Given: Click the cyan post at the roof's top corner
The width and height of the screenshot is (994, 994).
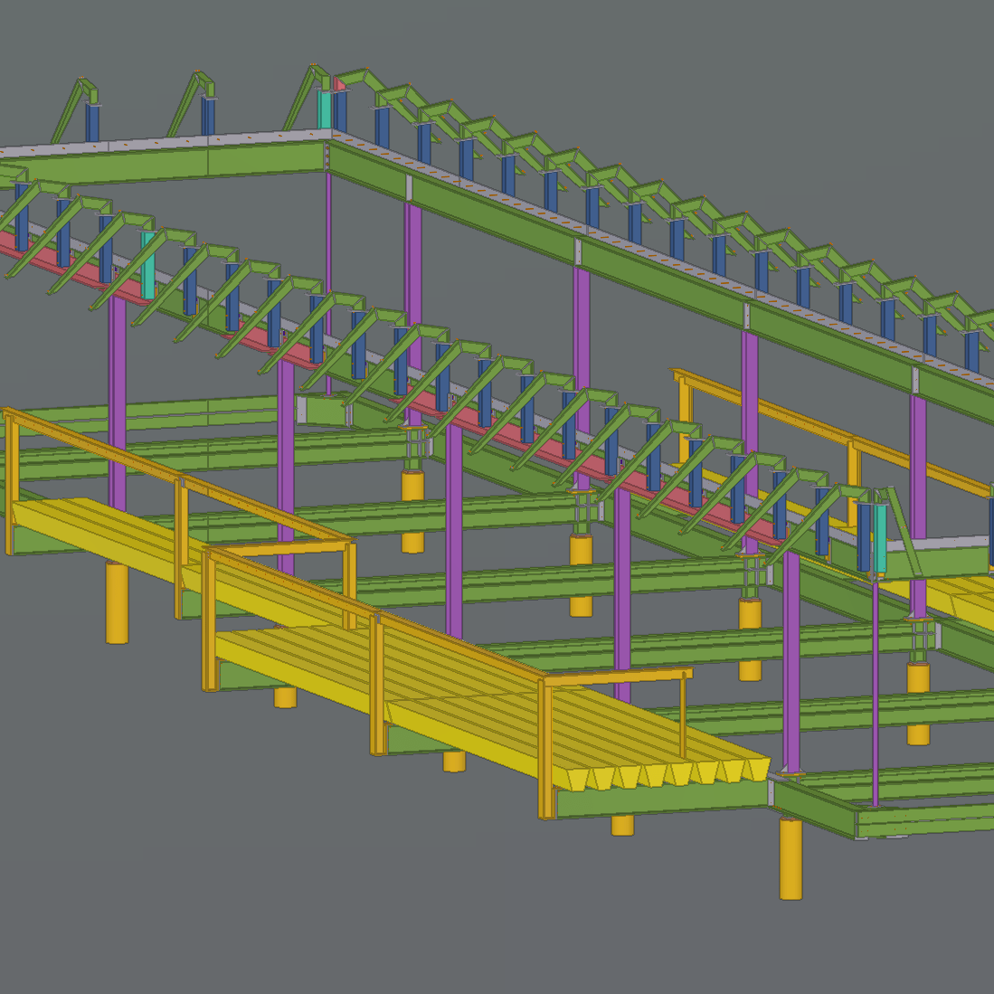Looking at the screenshot, I should point(325,109).
